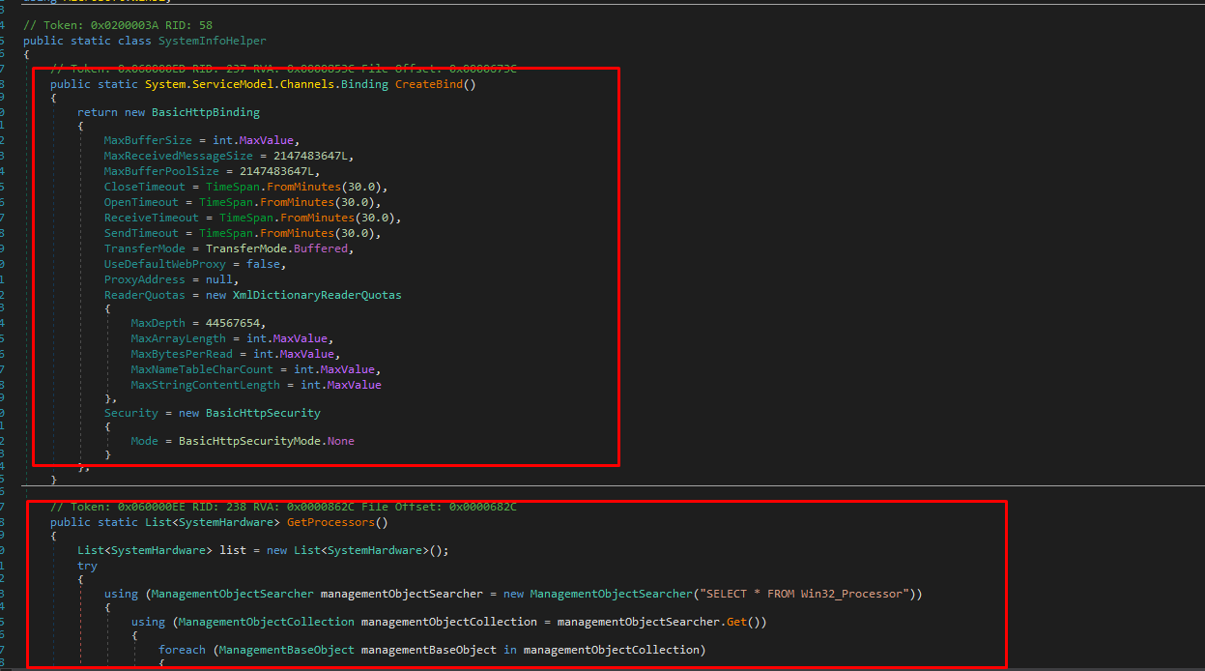The height and width of the screenshot is (671, 1205).
Task: Click the SystemInfoHelper class name
Action: (x=212, y=41)
